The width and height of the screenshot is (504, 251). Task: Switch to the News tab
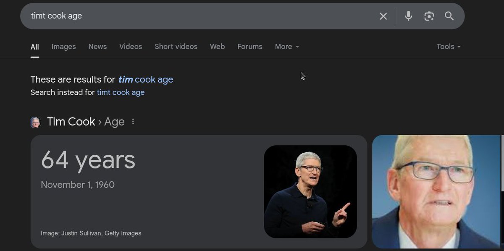pyautogui.click(x=97, y=47)
